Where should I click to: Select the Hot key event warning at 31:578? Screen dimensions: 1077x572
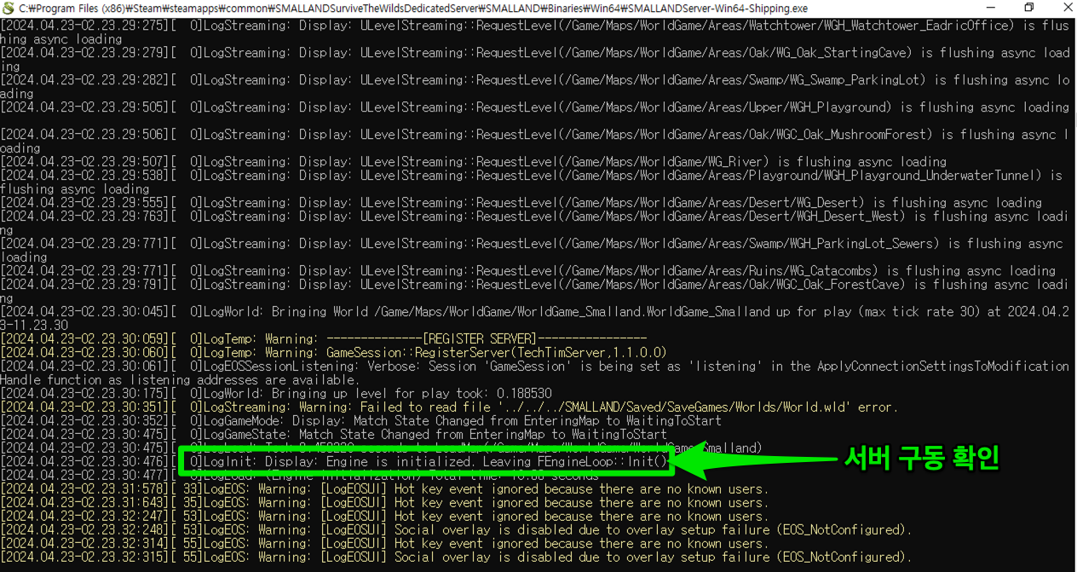tap(384, 489)
